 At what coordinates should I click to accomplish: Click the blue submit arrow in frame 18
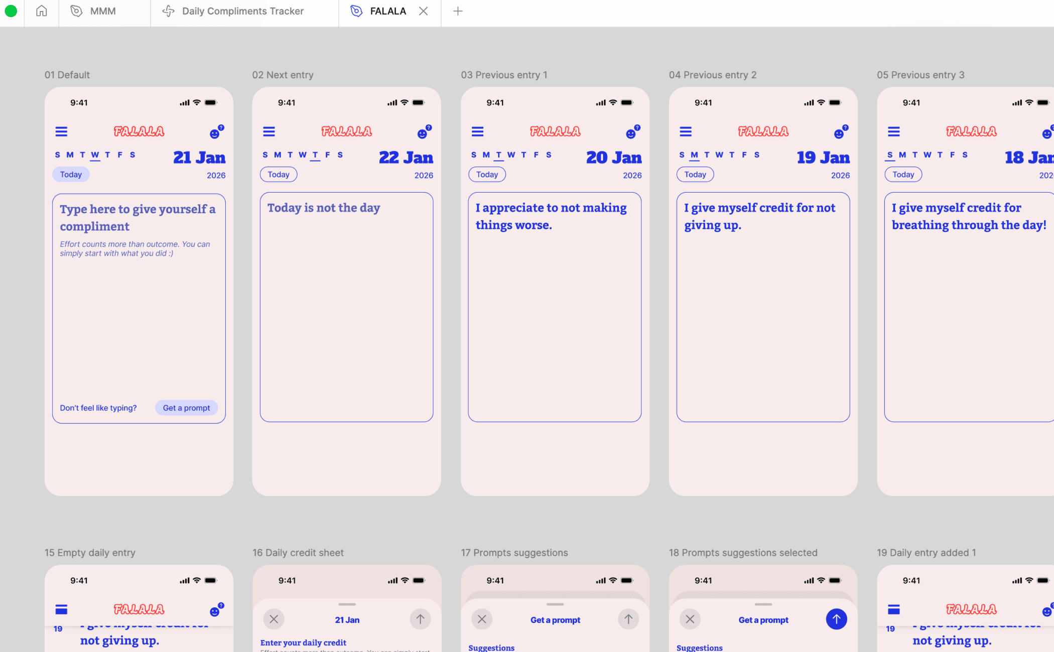(x=836, y=619)
